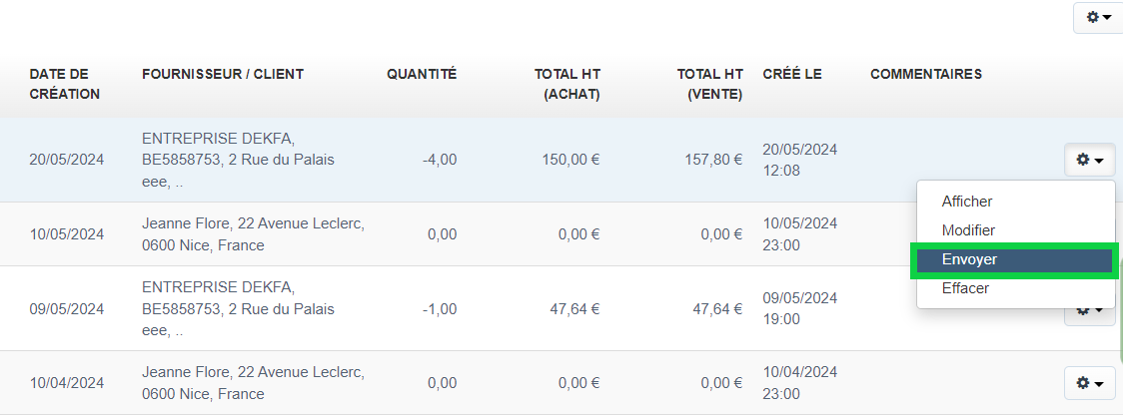The width and height of the screenshot is (1123, 418).
Task: Click the Total HT (Achat) header
Action: click(566, 84)
